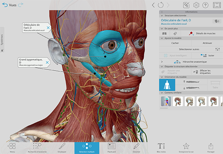Collapse Orientation du modèle section
This screenshot has width=223, height=154.
162,77
